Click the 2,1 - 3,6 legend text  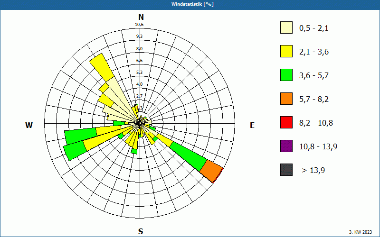(x=314, y=52)
